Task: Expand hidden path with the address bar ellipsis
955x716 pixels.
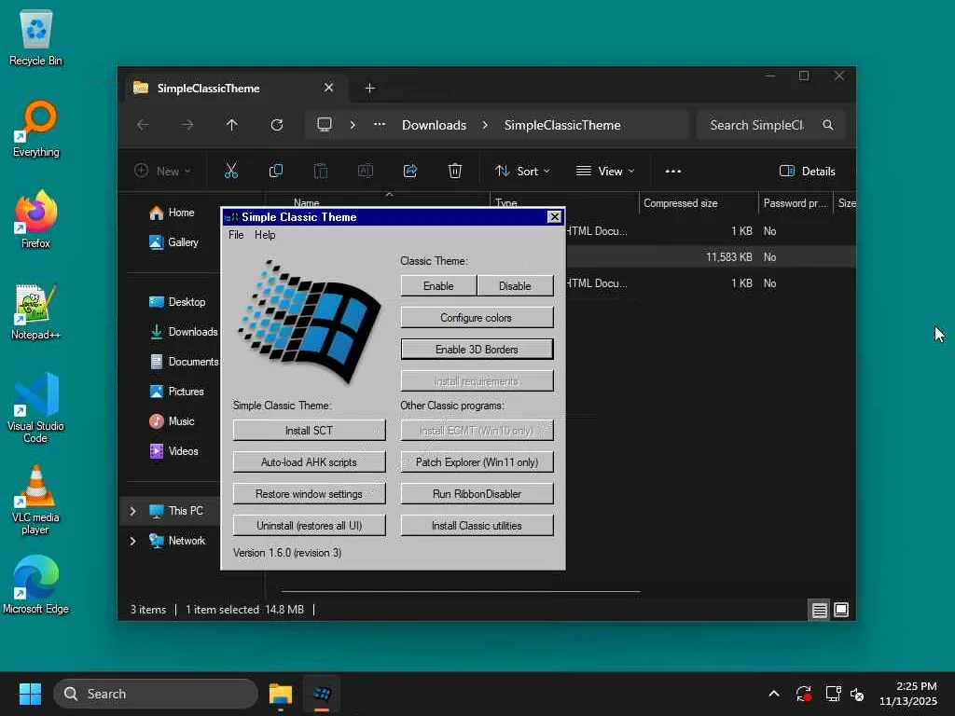Action: [380, 125]
